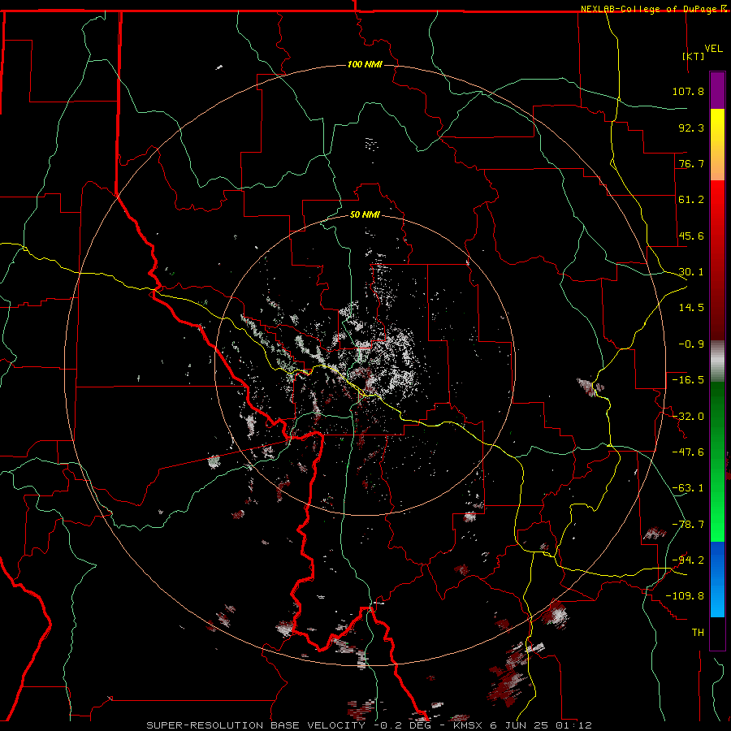Viewport: 731px width, 731px height.
Task: Click the 107.8 velocity scale value
Action: click(x=688, y=91)
